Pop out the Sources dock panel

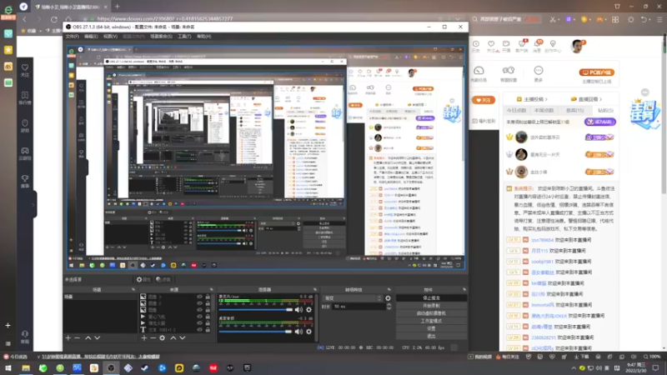click(x=212, y=289)
